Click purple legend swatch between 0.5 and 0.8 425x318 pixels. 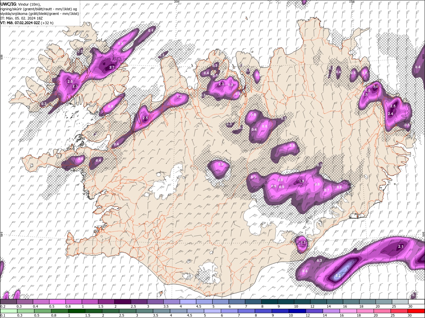[x=57, y=301]
